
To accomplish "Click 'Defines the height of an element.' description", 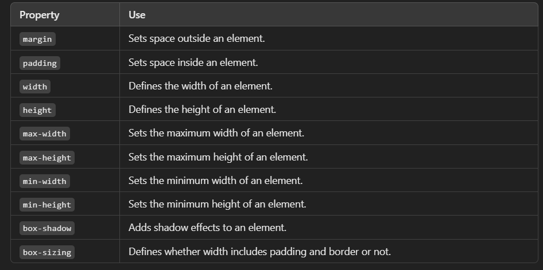I will [202, 109].
